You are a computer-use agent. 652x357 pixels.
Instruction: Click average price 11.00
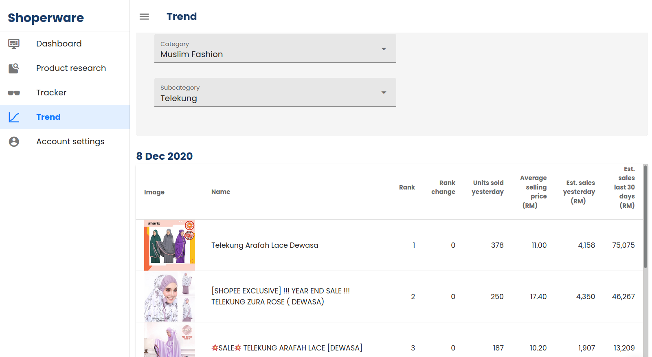(539, 245)
